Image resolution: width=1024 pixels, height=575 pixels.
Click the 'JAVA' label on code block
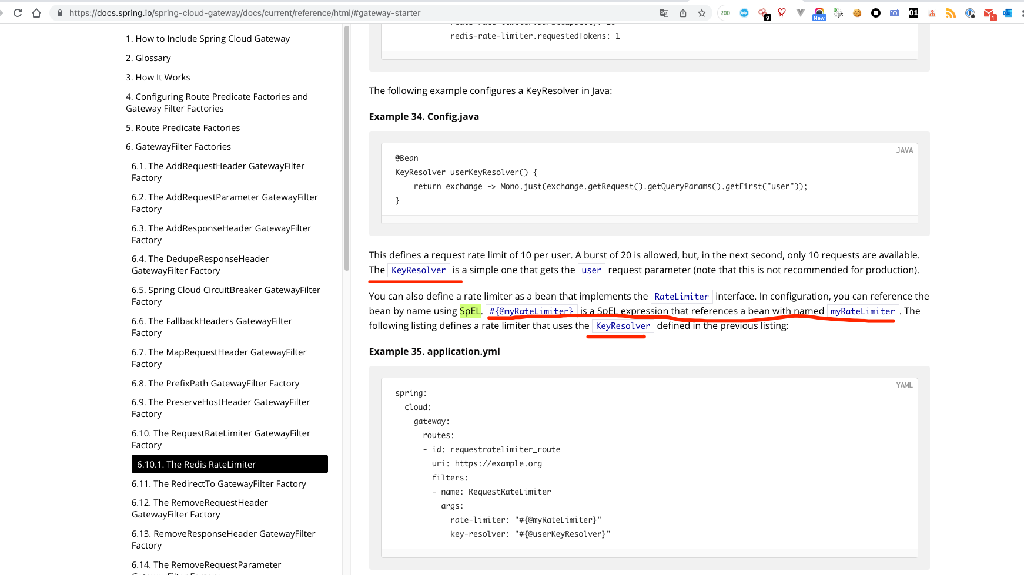905,150
